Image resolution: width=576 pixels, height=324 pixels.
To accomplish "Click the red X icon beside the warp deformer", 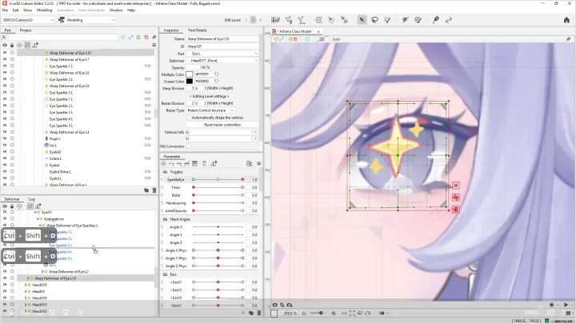I will pyautogui.click(x=456, y=186).
